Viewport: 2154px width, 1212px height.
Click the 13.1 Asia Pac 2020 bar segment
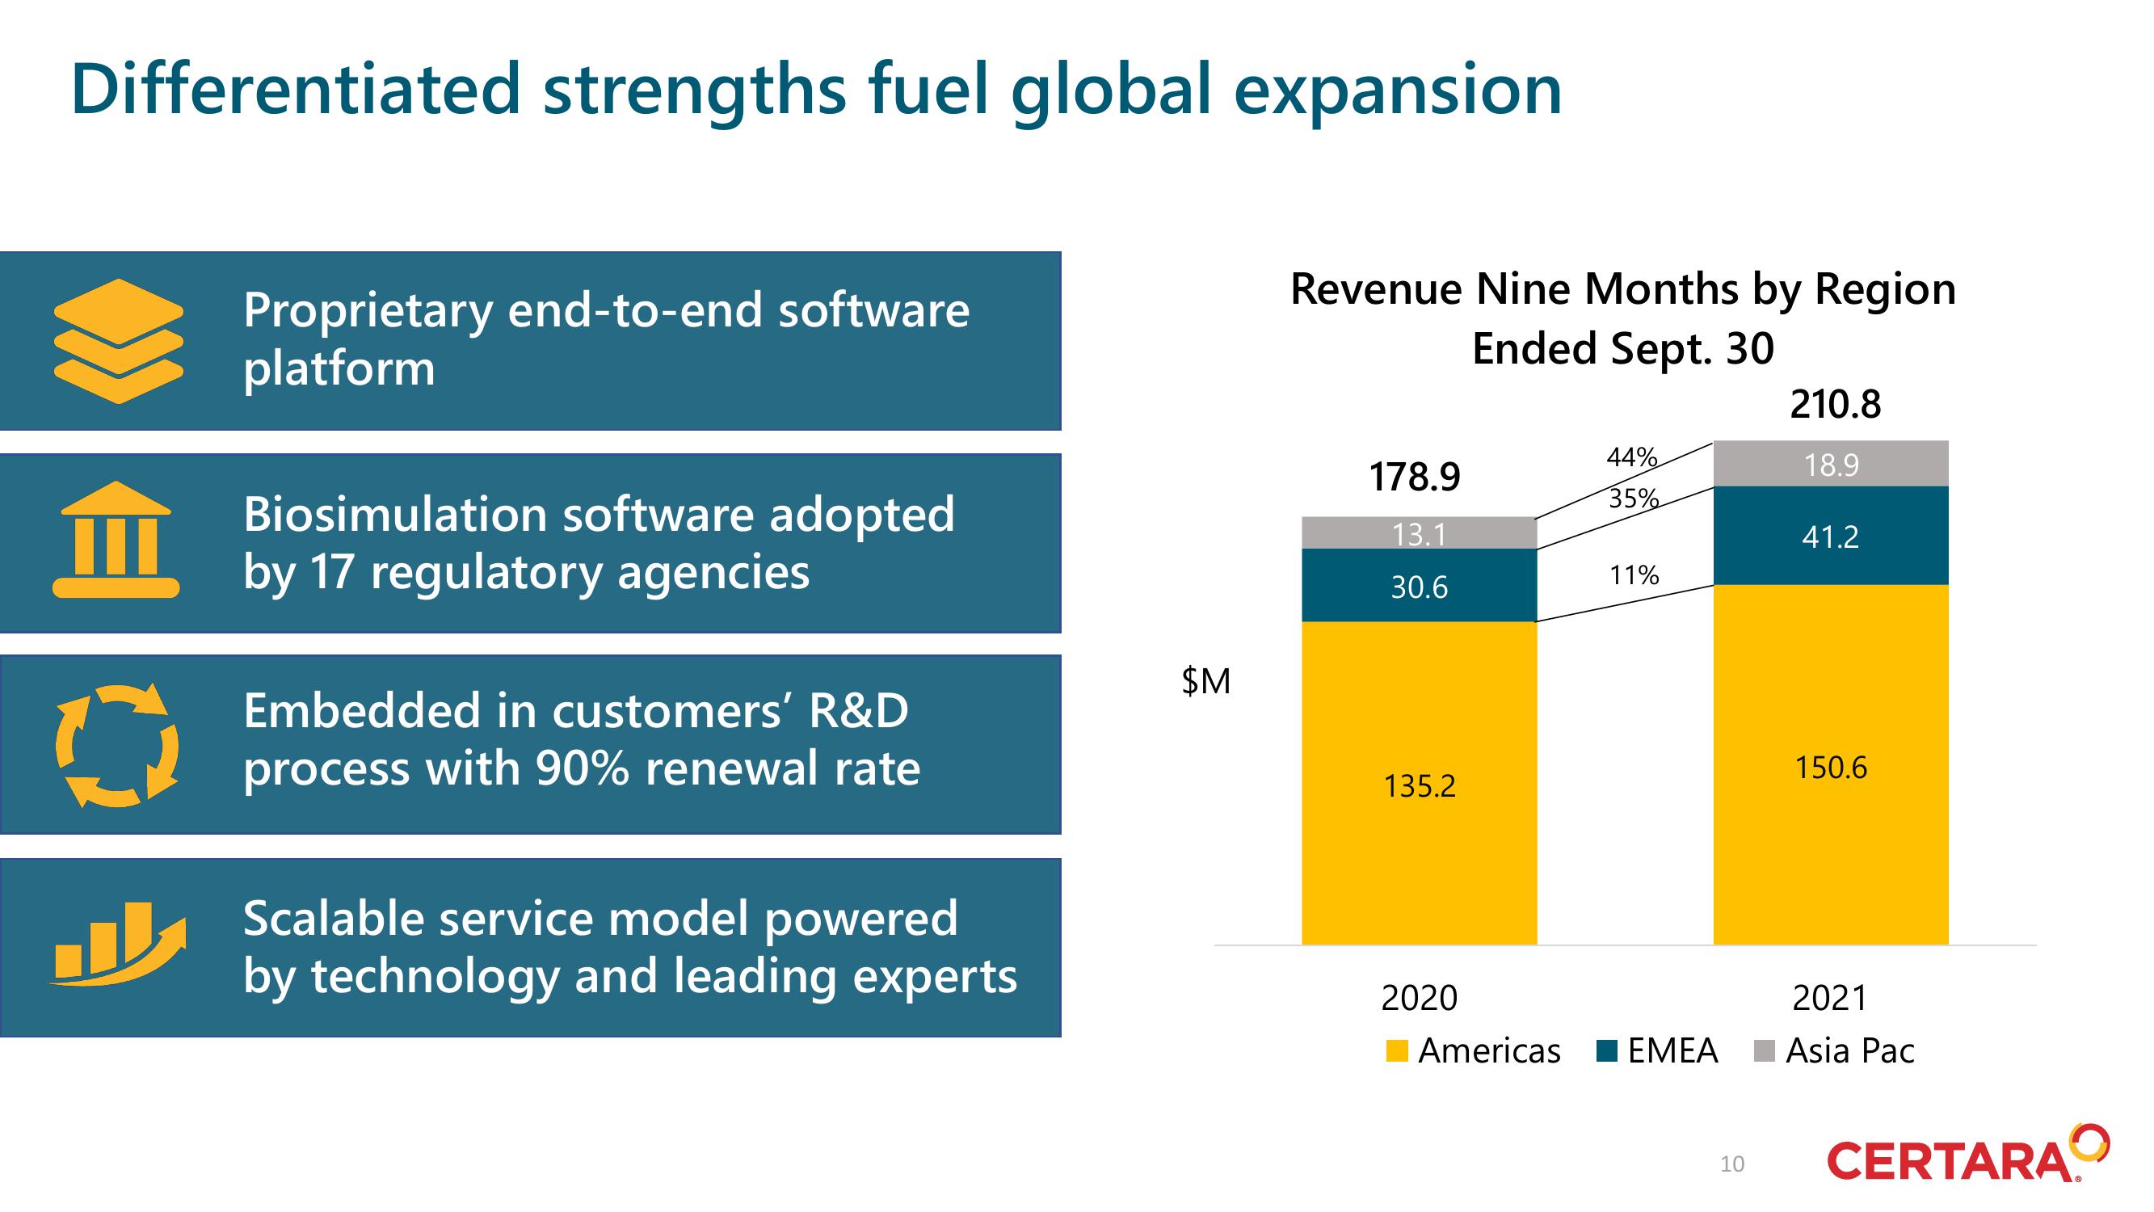coord(1419,532)
